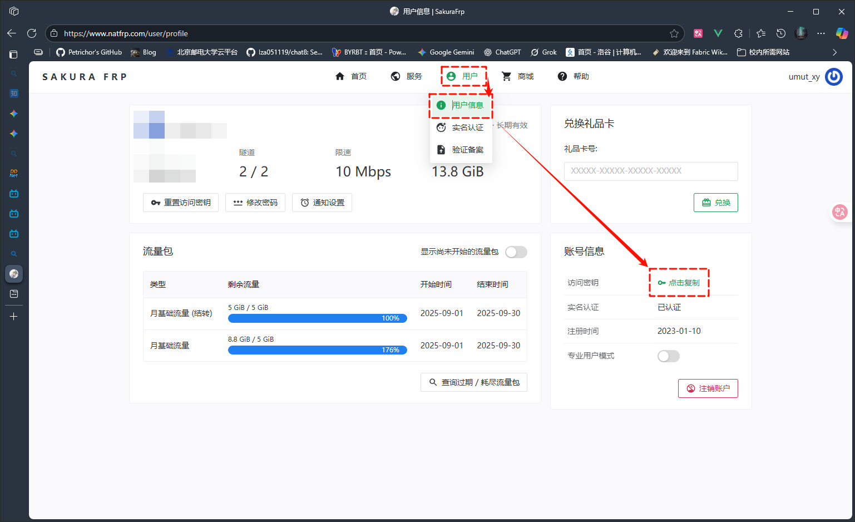Enable the 专业用户模式 switch
The height and width of the screenshot is (522, 855).
coord(668,356)
